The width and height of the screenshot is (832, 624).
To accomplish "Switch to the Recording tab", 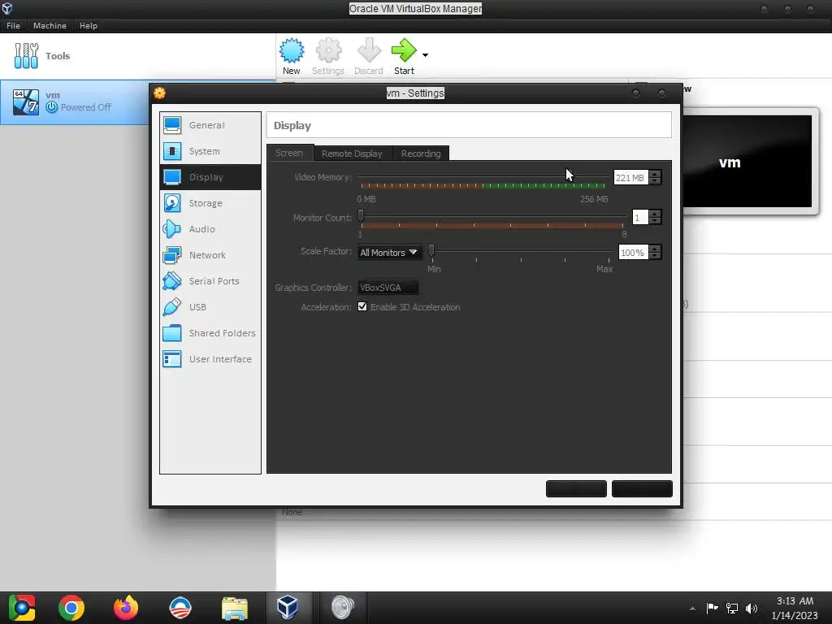I will point(421,154).
